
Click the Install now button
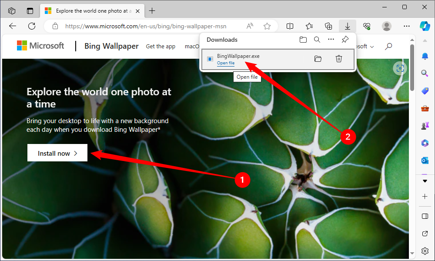pos(57,153)
